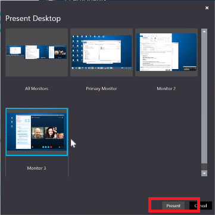215x215 pixels.
Task: Click the scrollbar up arrow
Action: (204, 31)
